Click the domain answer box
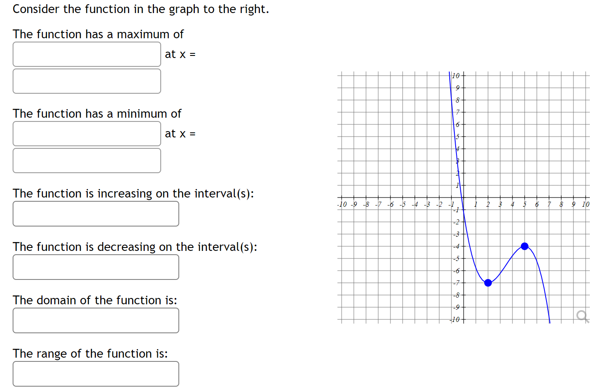This screenshot has height=390, width=597. pyautogui.click(x=96, y=320)
